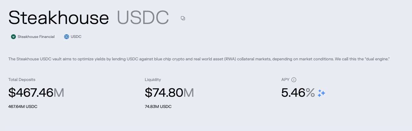Click the Steakhouse vault title
The image size is (412, 131).
[59, 18]
